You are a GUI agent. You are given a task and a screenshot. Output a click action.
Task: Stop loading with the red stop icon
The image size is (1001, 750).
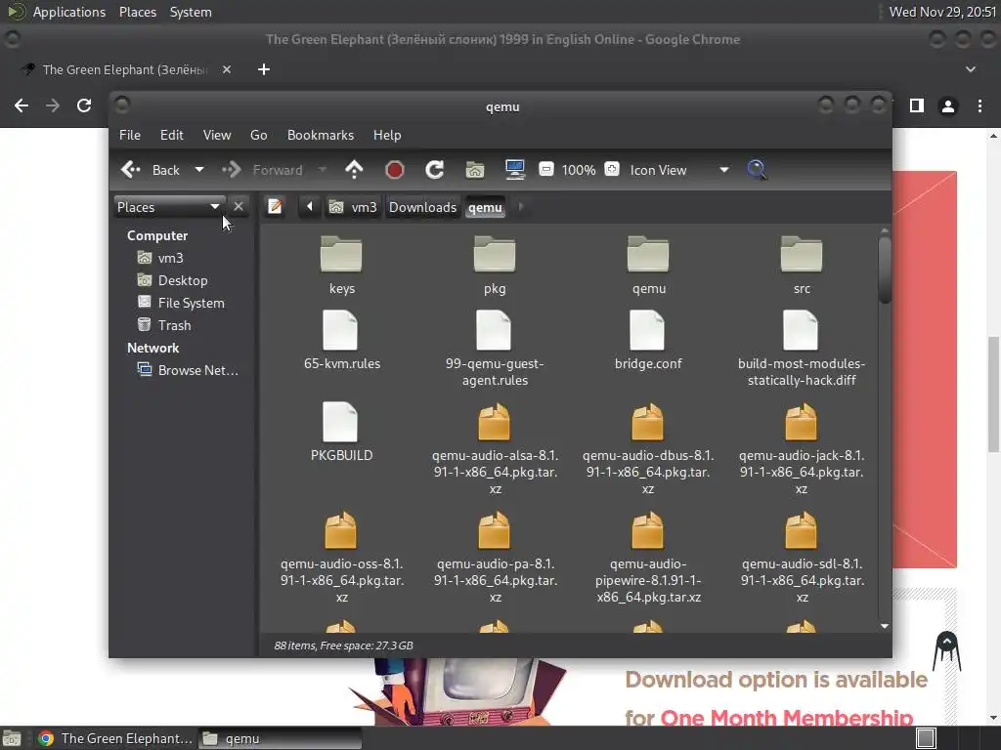(395, 170)
